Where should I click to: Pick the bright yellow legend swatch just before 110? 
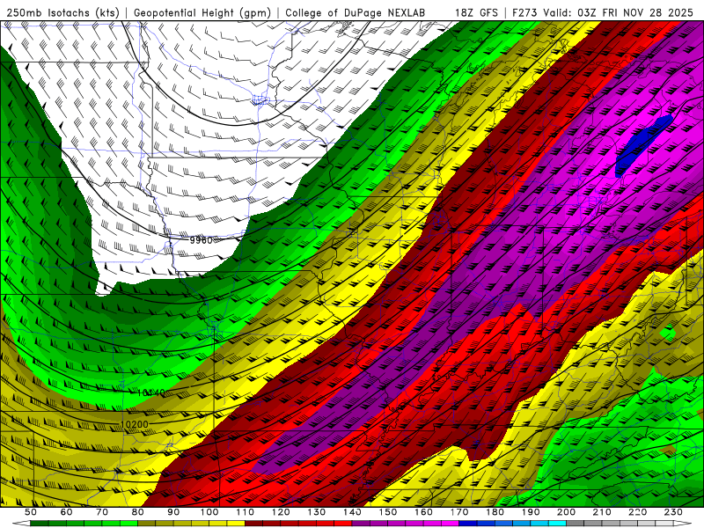(x=236, y=524)
